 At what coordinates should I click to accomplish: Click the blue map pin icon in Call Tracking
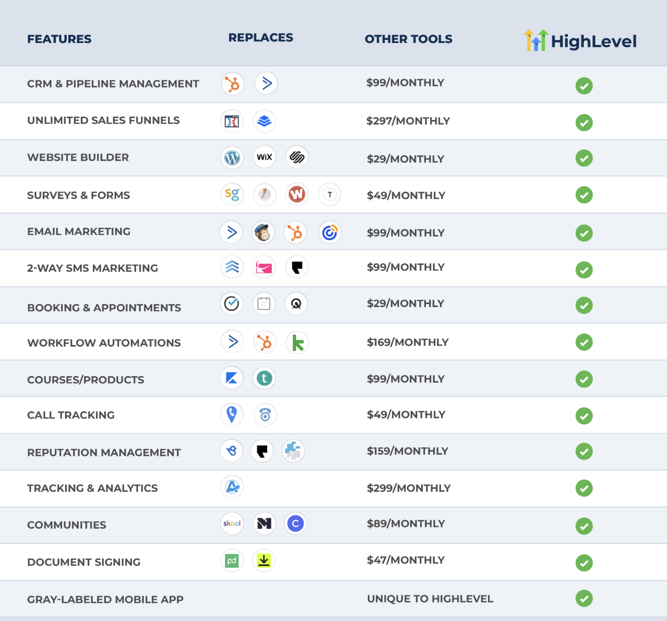tap(232, 414)
